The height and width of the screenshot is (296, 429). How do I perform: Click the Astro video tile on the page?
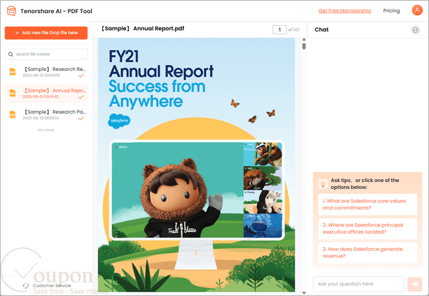click(x=178, y=190)
